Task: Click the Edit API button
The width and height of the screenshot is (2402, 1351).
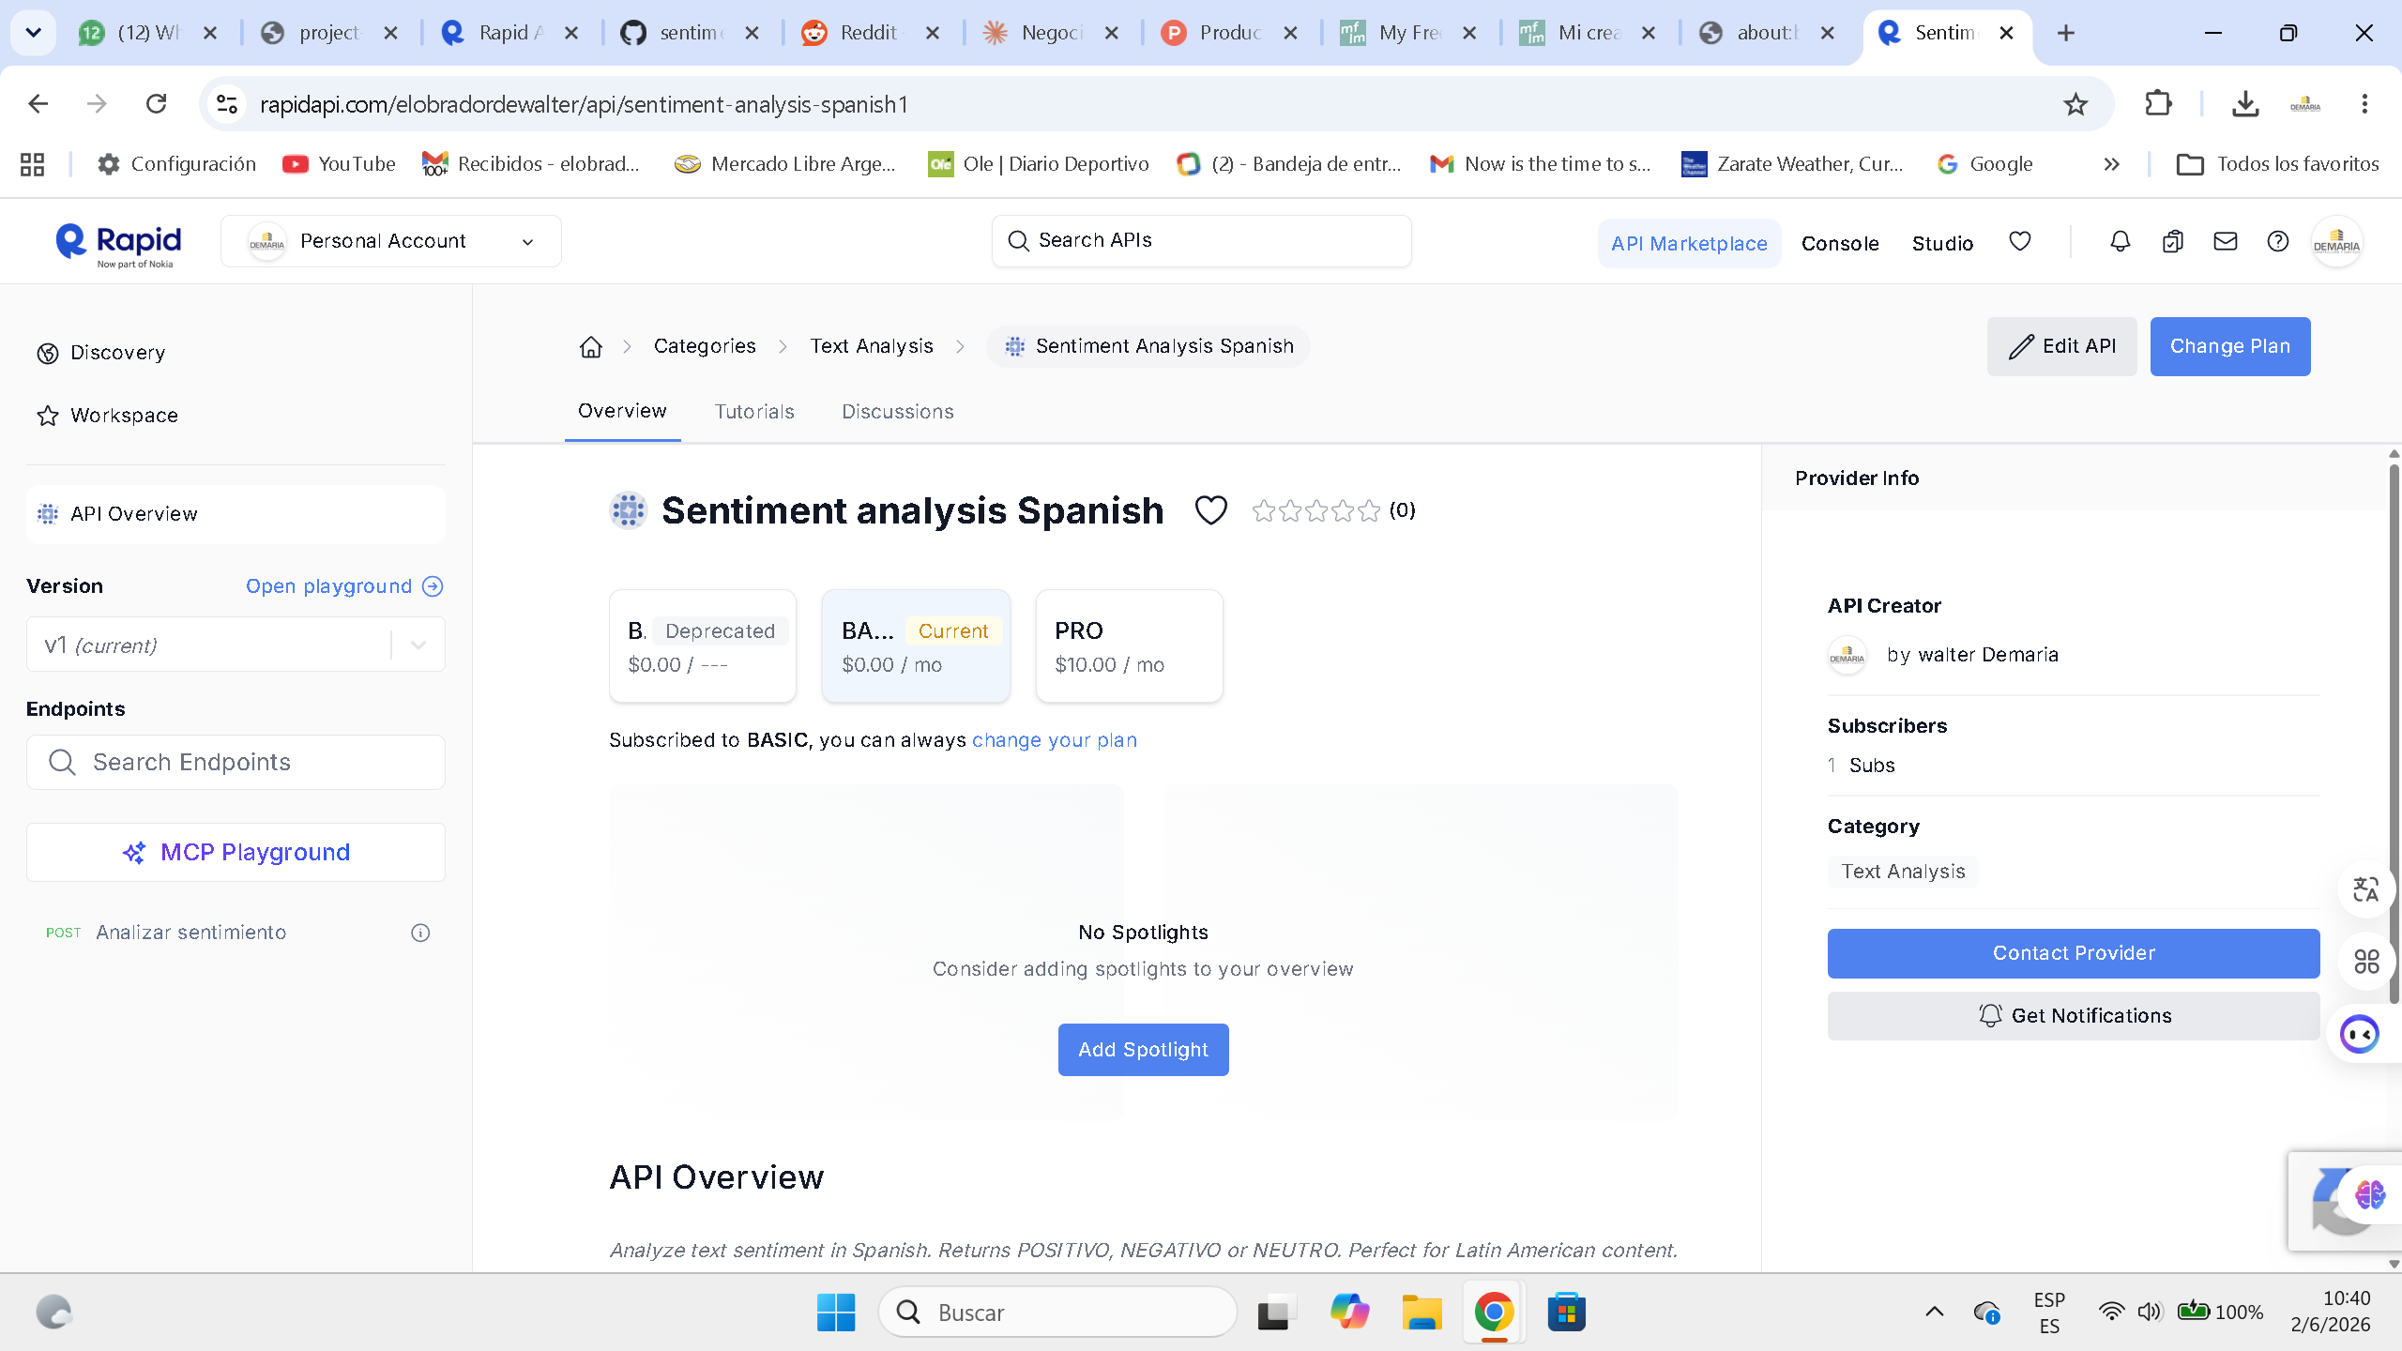Action: [2061, 346]
